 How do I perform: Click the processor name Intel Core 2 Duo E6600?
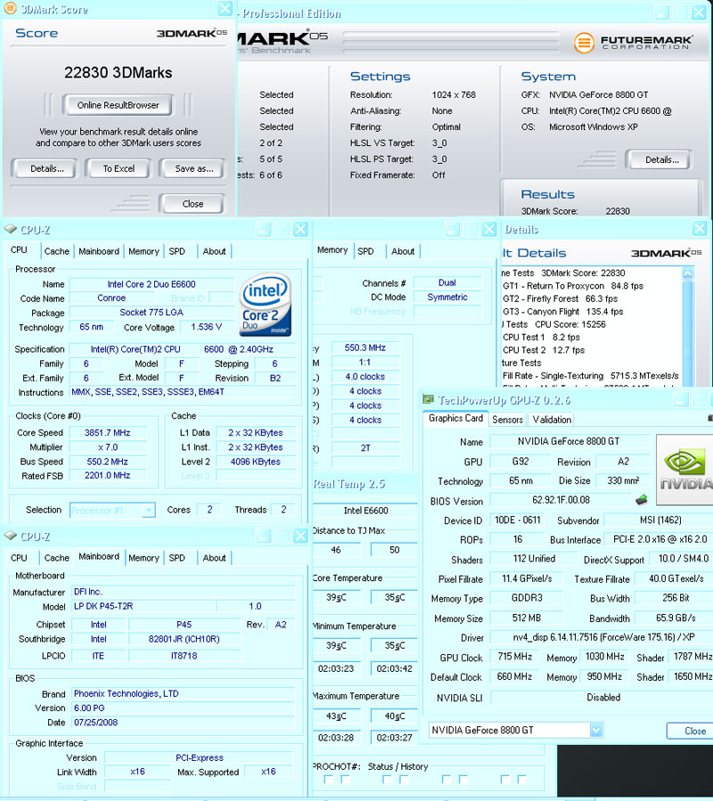click(152, 284)
